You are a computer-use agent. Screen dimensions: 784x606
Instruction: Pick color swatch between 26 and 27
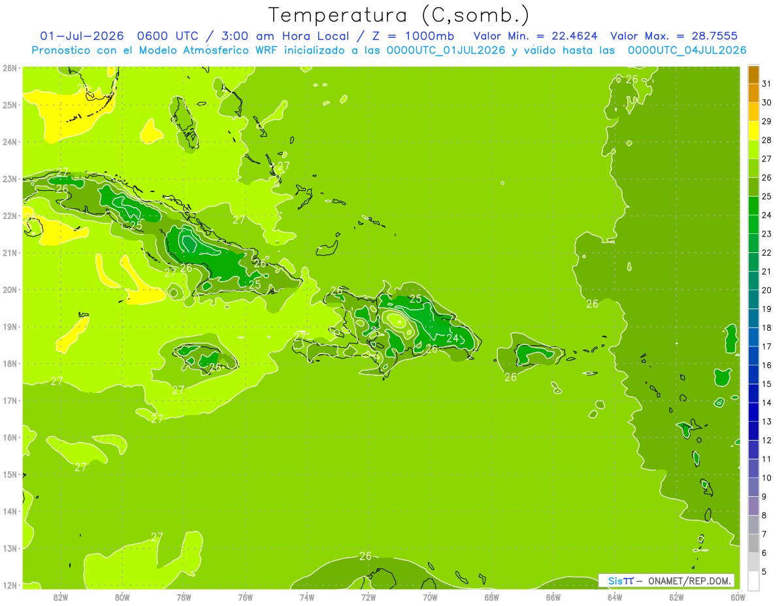753,168
